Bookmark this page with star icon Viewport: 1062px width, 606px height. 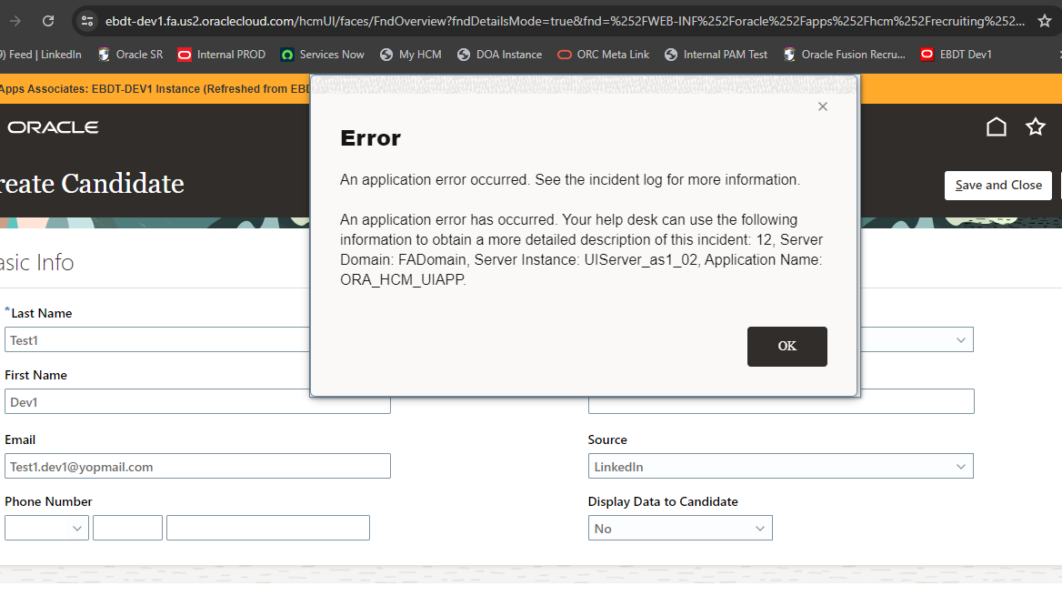click(x=1045, y=21)
